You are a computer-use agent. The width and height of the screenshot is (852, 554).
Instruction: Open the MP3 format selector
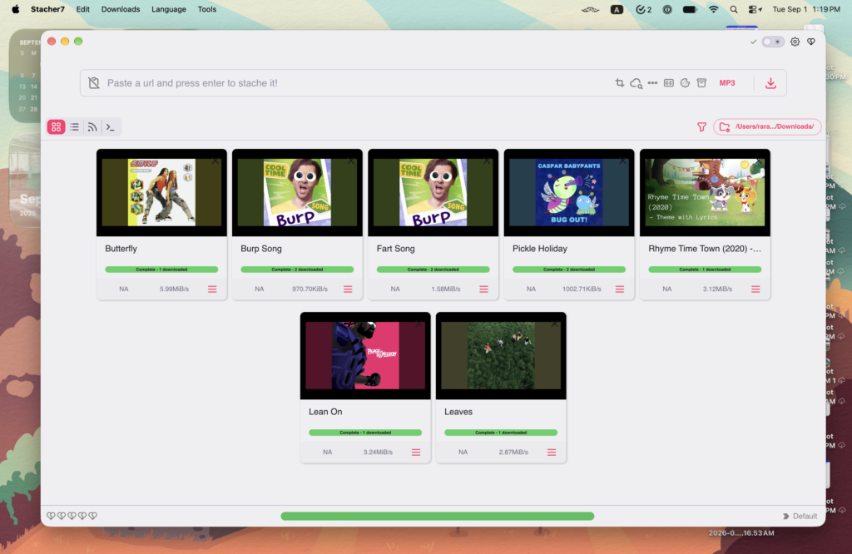click(727, 83)
